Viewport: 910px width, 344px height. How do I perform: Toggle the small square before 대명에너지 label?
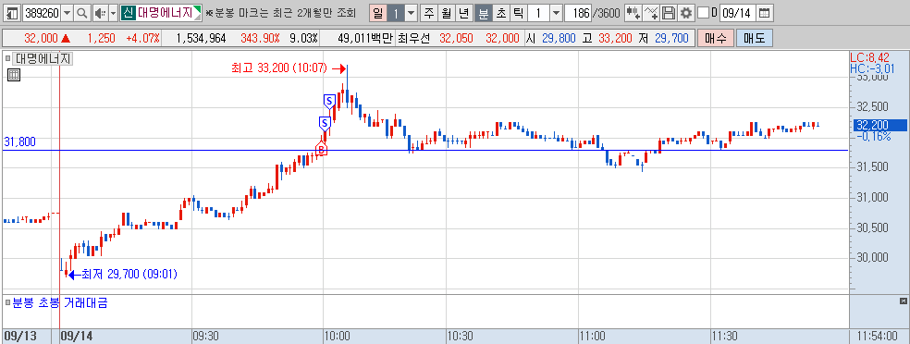point(8,58)
